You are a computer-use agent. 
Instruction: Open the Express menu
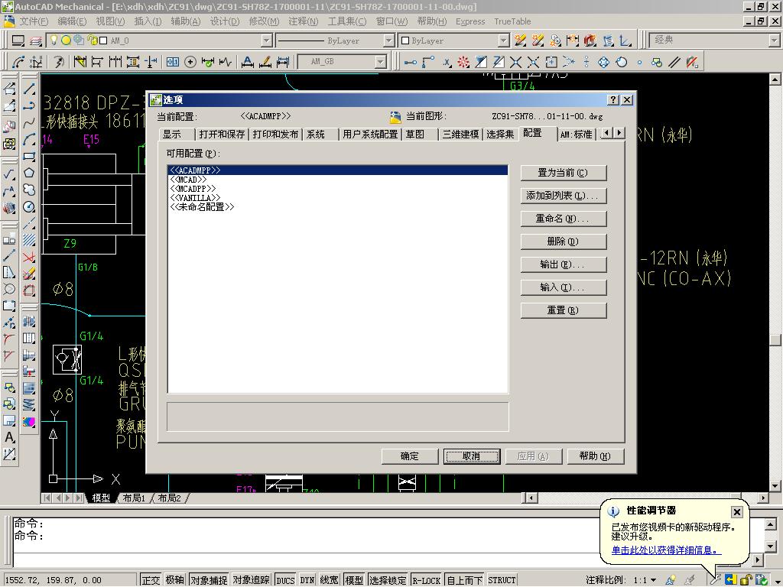(x=470, y=21)
